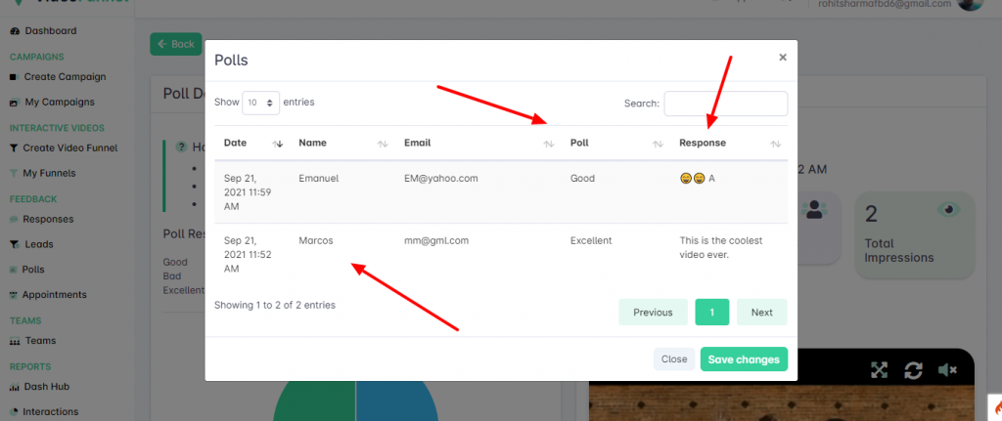The width and height of the screenshot is (1002, 421).
Task: Go to Previous page of entries
Action: pyautogui.click(x=653, y=312)
